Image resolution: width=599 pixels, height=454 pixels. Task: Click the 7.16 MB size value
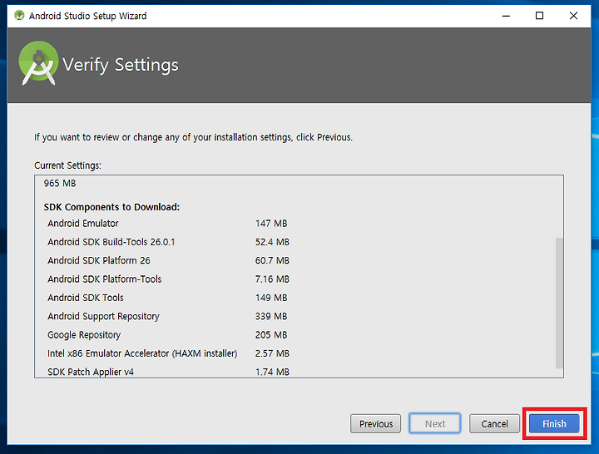[x=272, y=279]
